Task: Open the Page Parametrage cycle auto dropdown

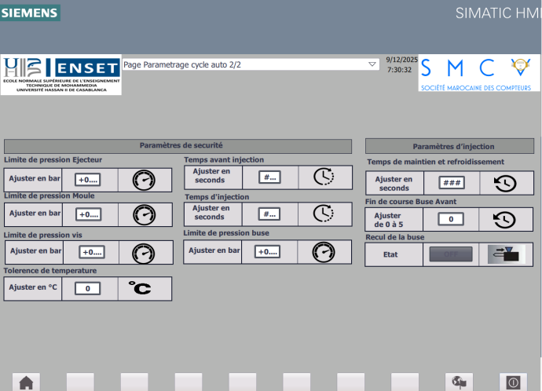Action: [372, 65]
